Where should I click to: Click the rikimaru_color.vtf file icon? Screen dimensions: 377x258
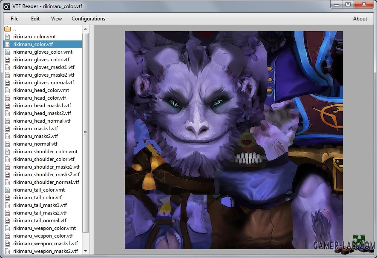(7, 44)
